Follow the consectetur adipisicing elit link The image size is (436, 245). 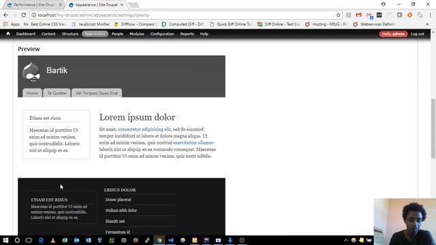[x=144, y=129]
